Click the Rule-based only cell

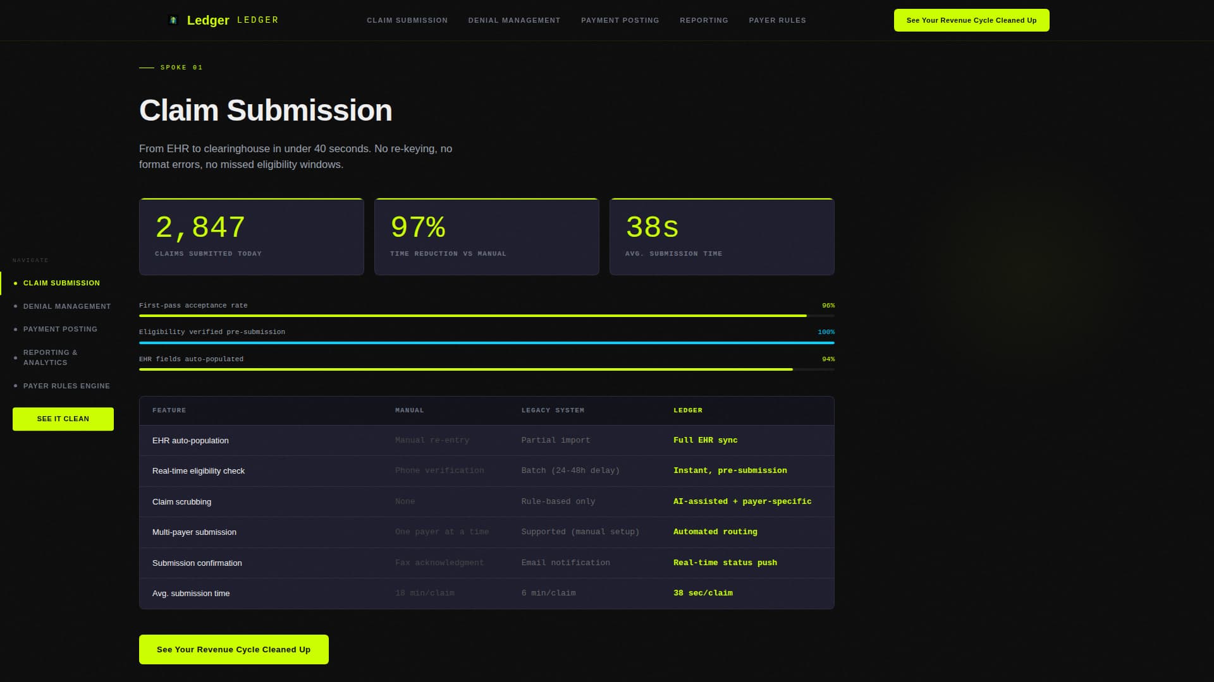click(x=558, y=501)
